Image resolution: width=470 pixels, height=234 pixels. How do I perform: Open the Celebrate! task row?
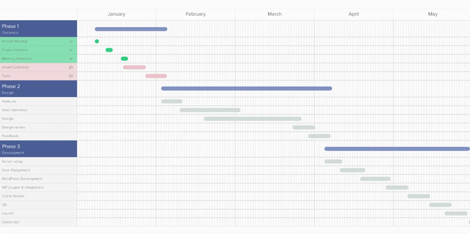tap(38, 222)
